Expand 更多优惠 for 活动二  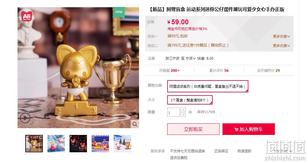[281, 45]
